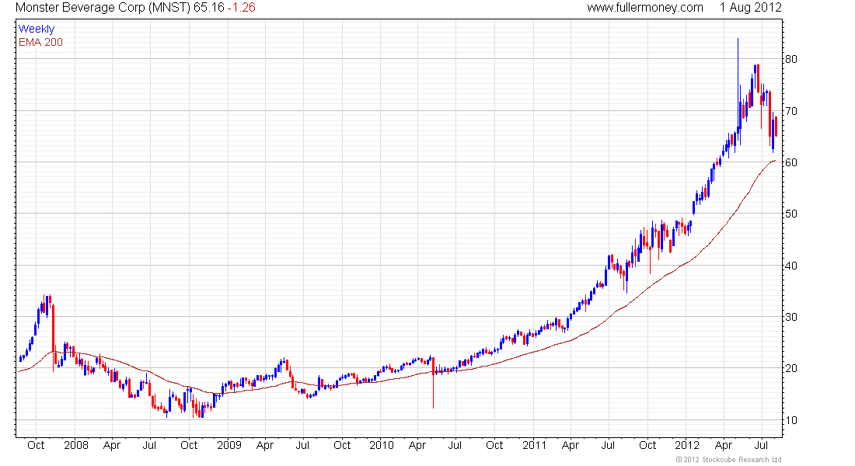Click the 70 price axis label
Image resolution: width=855 pixels, height=466 pixels.
click(790, 111)
